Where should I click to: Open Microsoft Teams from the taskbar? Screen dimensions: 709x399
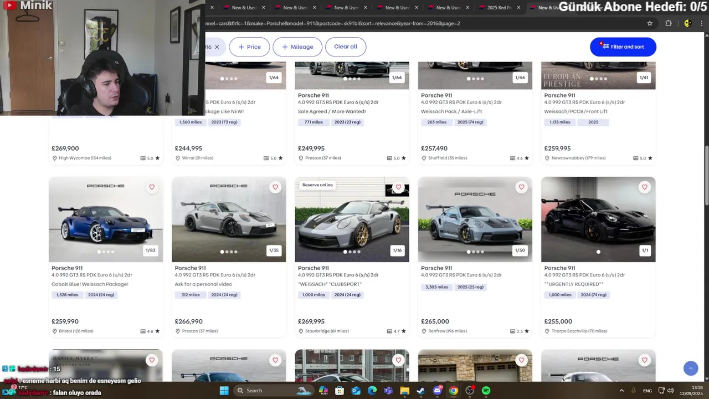point(388,391)
